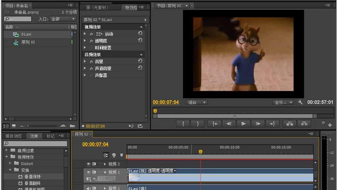Switch to the 效果 tab
Image resolution: width=337 pixels, height=190 pixels.
coord(34,136)
